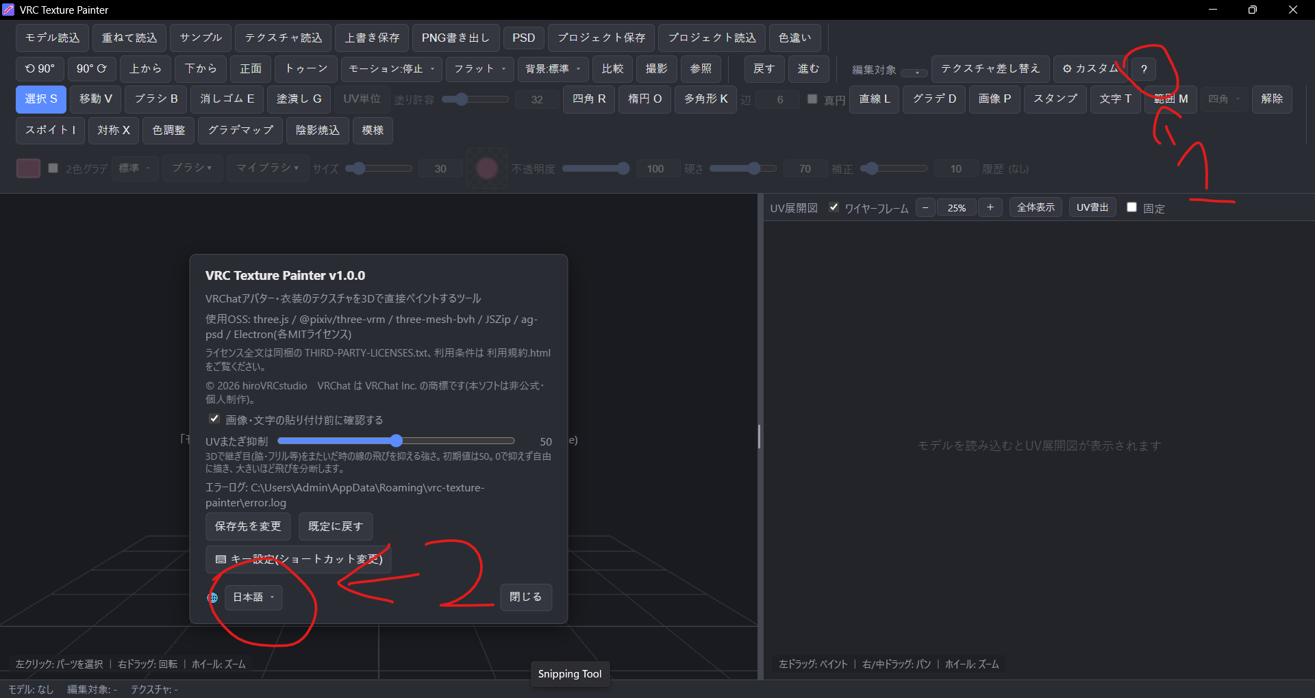
Task: Open the モーション:停止 dropdown
Action: click(392, 69)
